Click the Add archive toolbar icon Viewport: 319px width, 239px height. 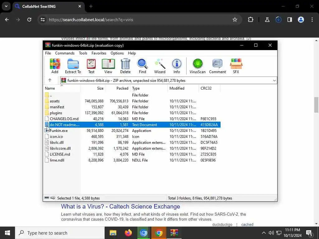55,66
